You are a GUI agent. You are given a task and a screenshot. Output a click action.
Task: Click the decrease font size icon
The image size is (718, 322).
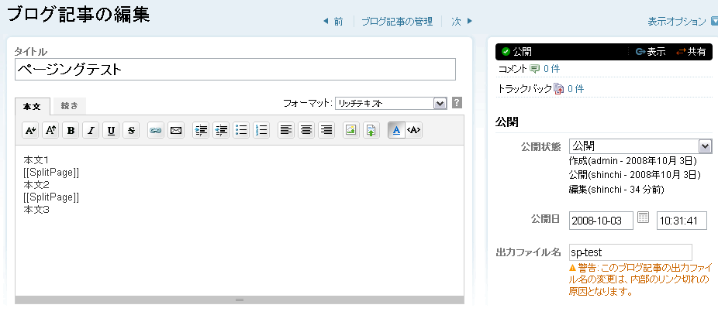(x=30, y=130)
